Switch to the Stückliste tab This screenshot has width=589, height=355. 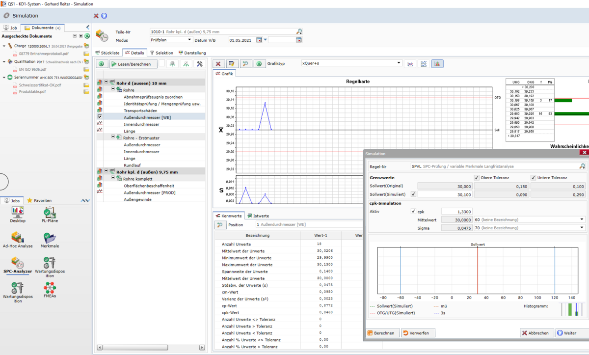coord(107,53)
